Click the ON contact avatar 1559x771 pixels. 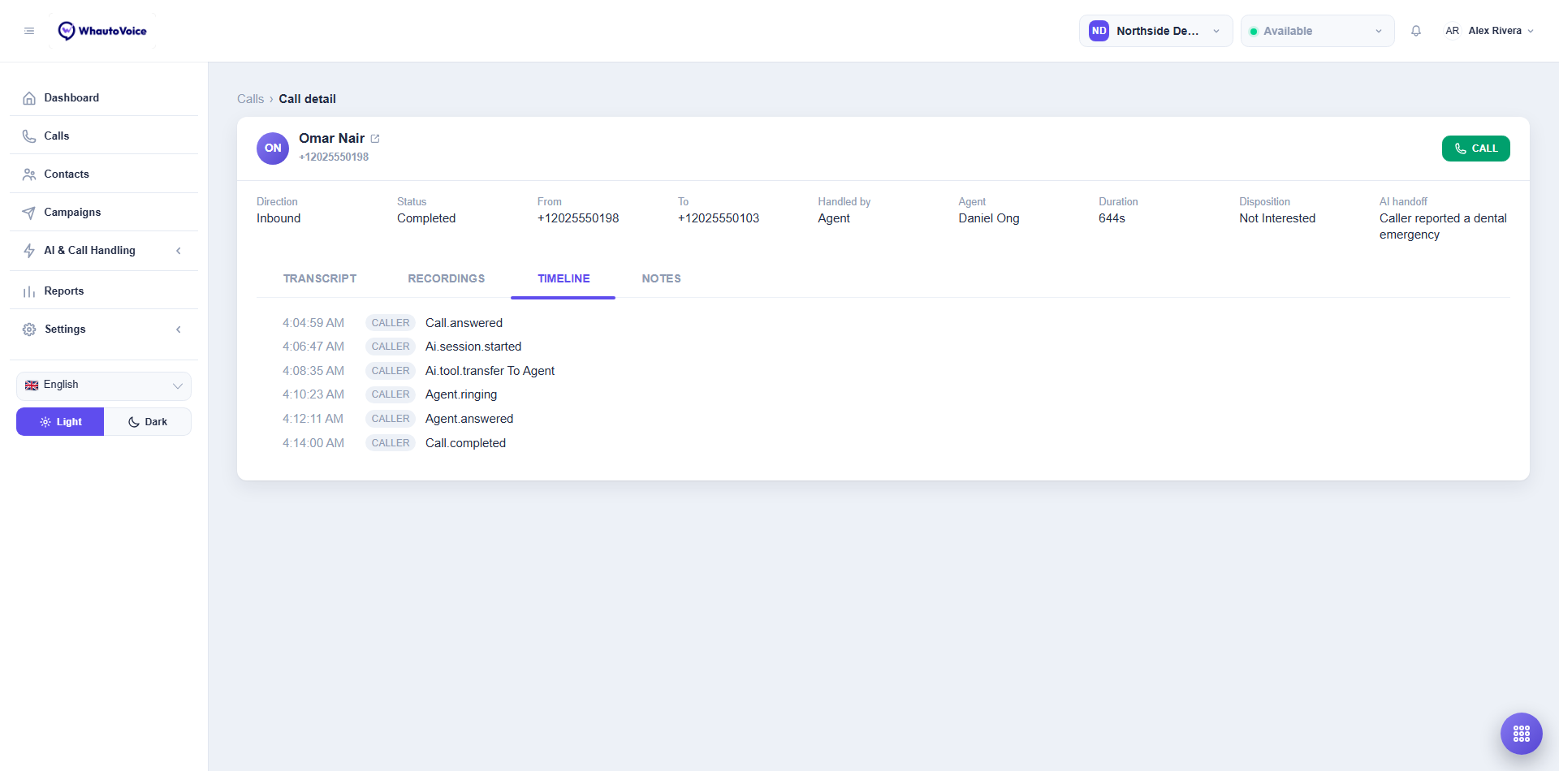[273, 149]
